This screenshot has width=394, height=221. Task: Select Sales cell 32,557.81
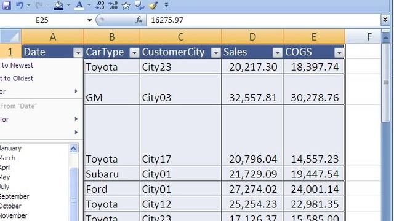[x=252, y=90]
